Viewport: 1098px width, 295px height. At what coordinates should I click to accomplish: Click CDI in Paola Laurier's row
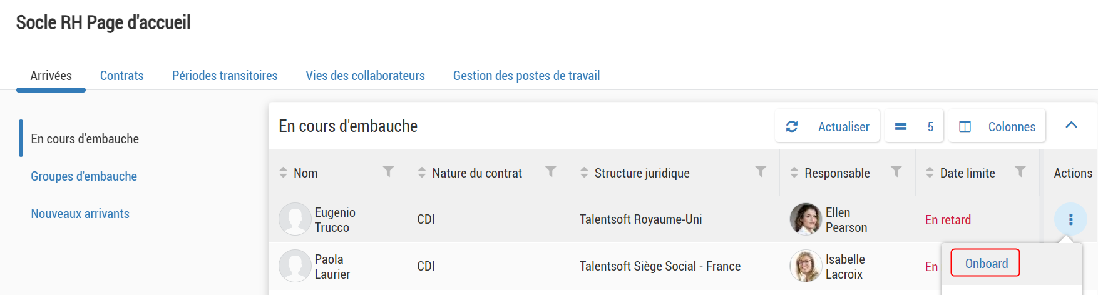coord(426,266)
